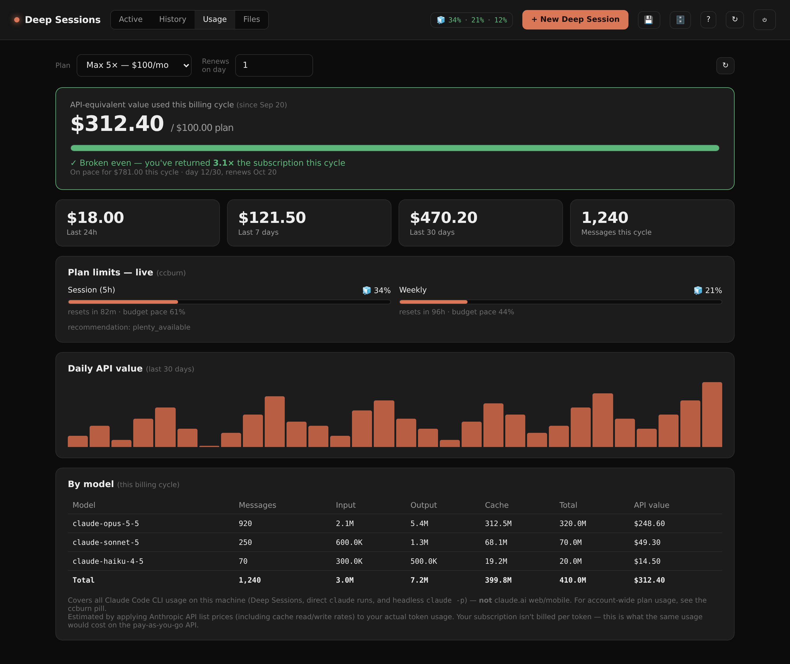Image resolution: width=790 pixels, height=664 pixels.
Task: Click the $470.20 Last 30 days card
Action: pyautogui.click(x=480, y=223)
